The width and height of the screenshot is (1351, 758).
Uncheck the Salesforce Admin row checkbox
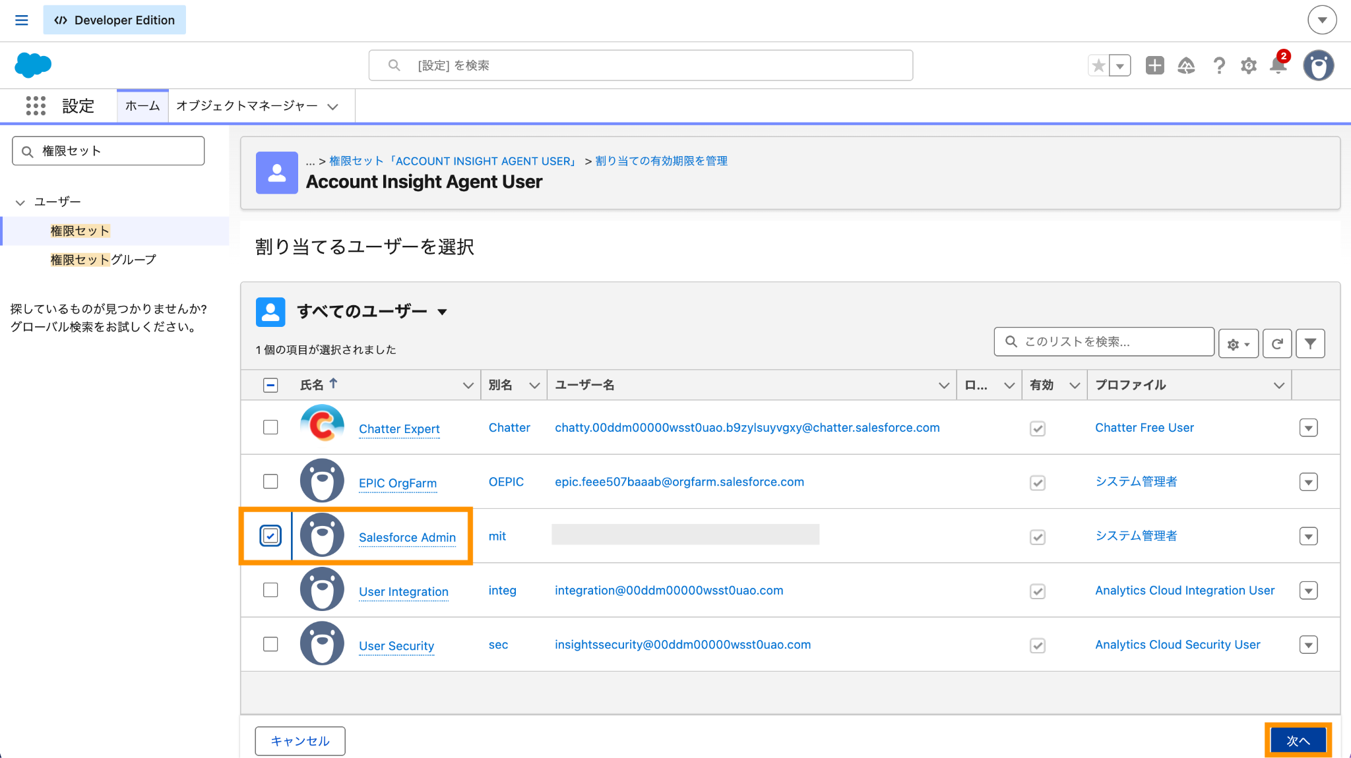[x=270, y=536]
